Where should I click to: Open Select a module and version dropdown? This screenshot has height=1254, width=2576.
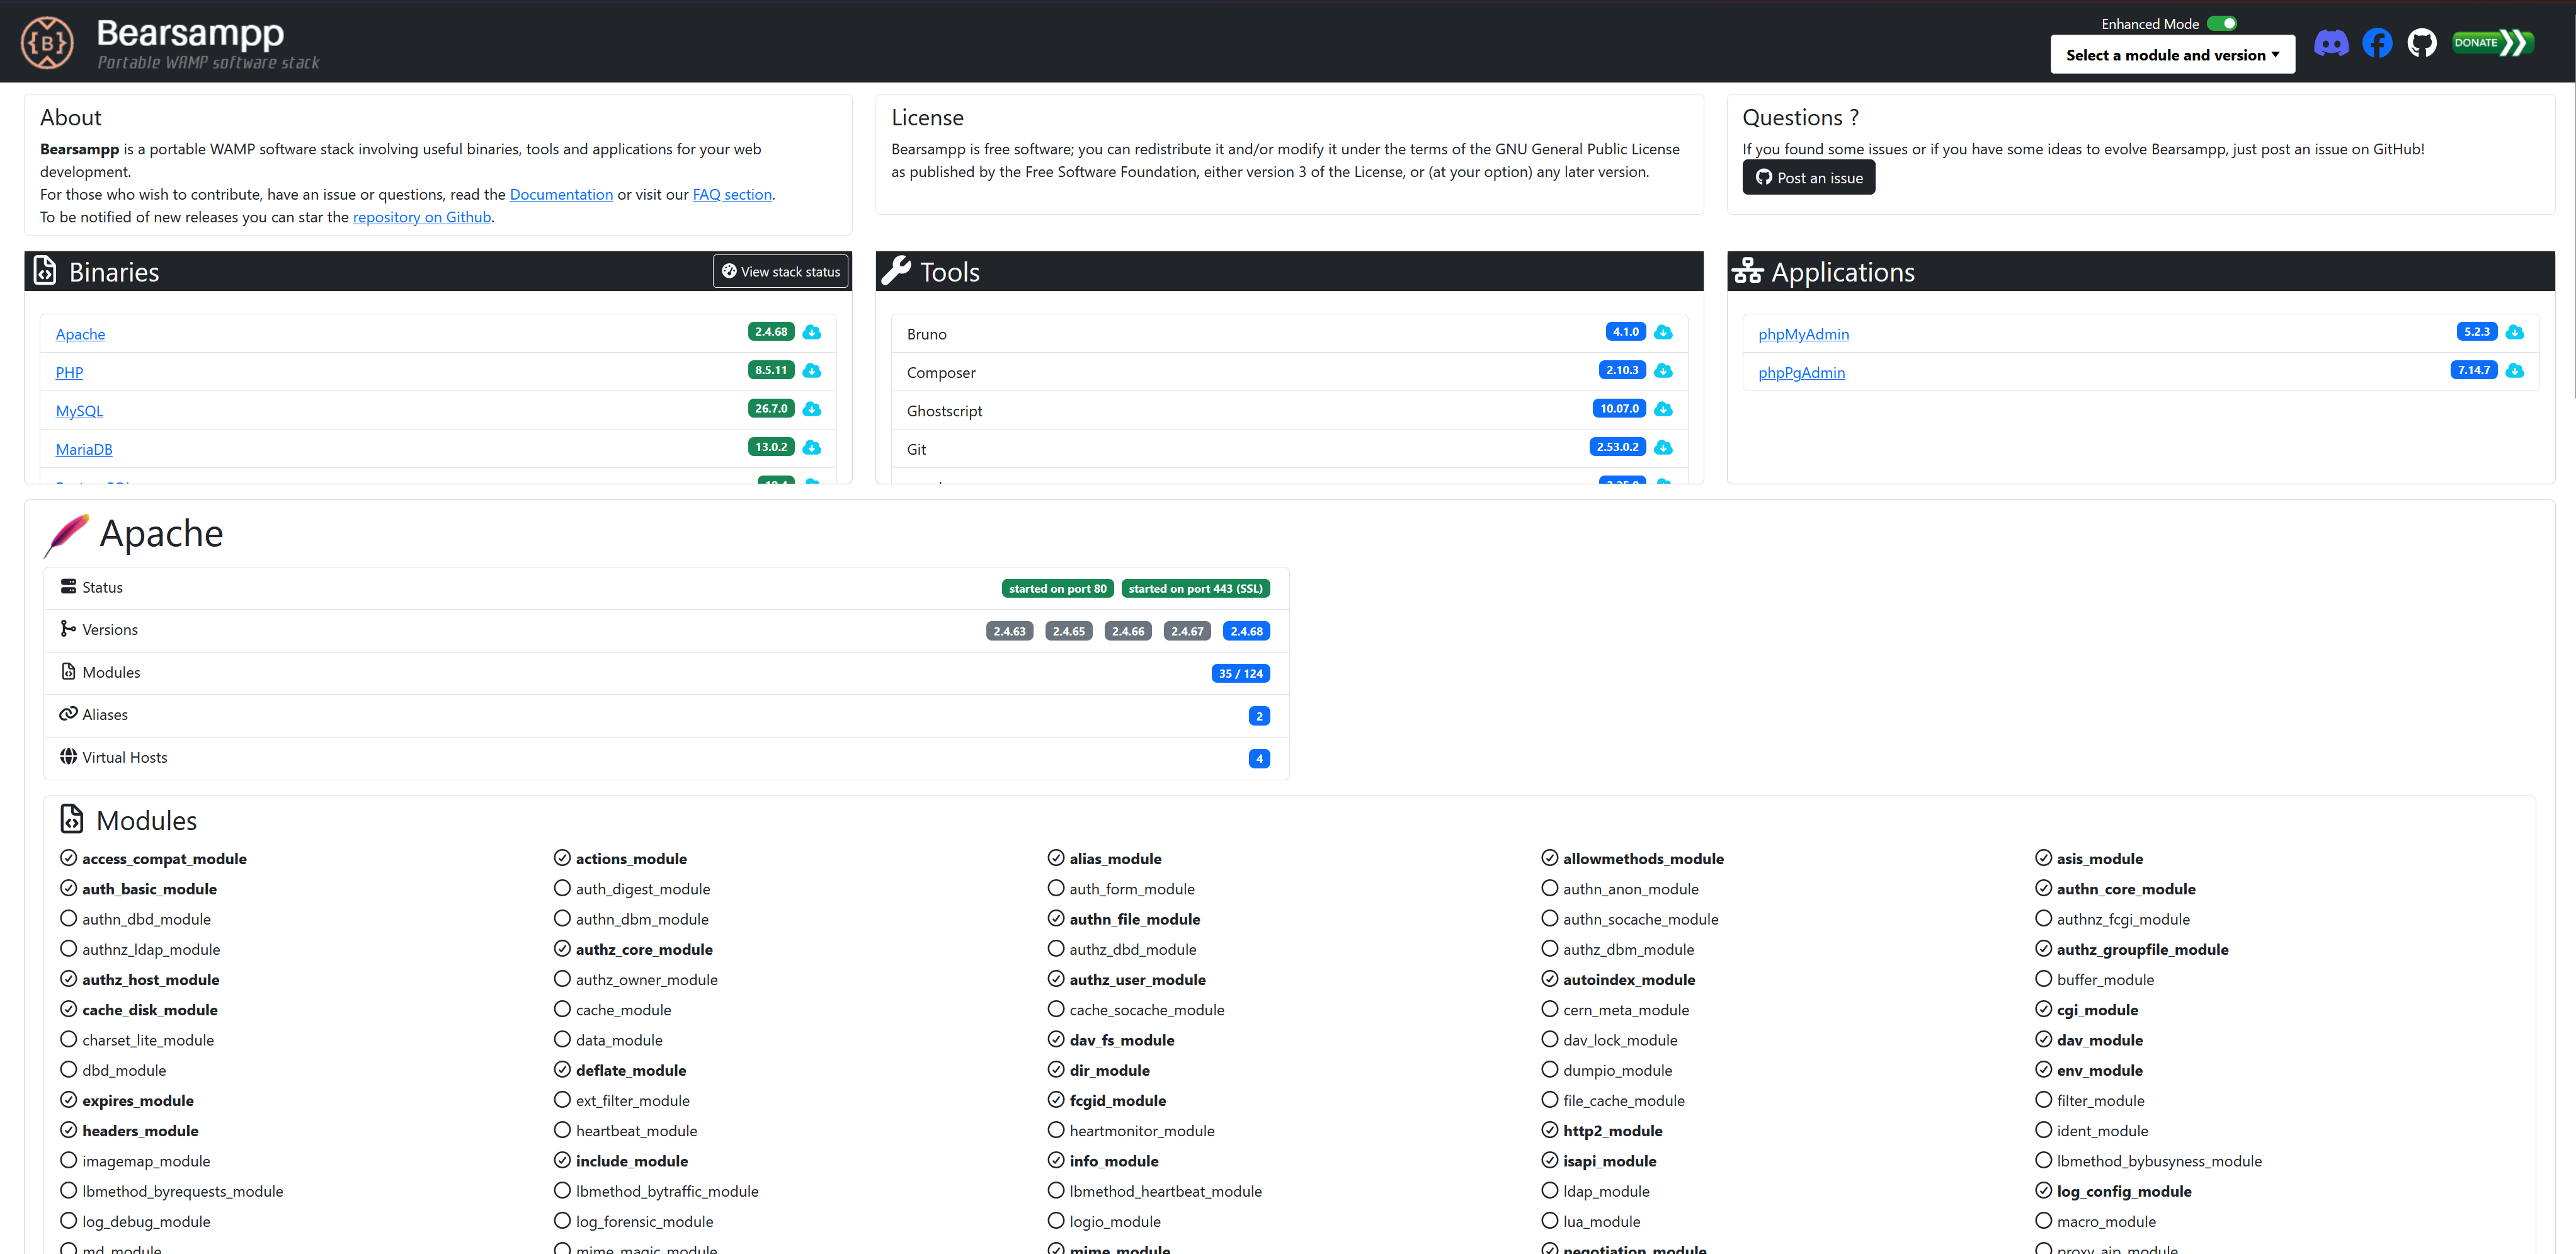click(2172, 55)
